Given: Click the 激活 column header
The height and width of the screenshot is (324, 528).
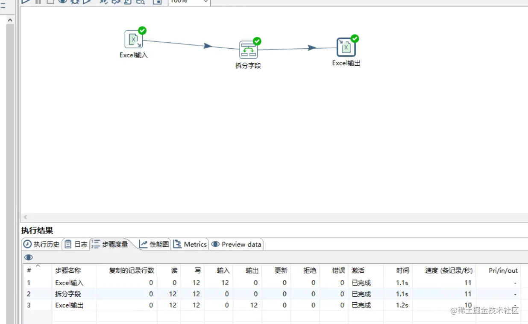Looking at the screenshot, I should tap(366, 270).
